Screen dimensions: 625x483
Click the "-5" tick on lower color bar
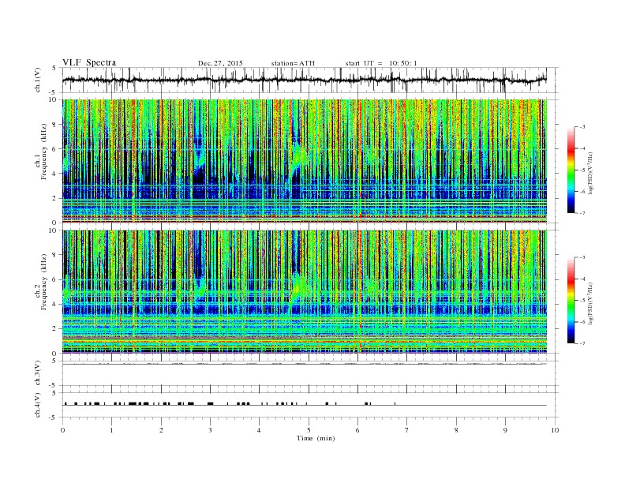pyautogui.click(x=582, y=301)
